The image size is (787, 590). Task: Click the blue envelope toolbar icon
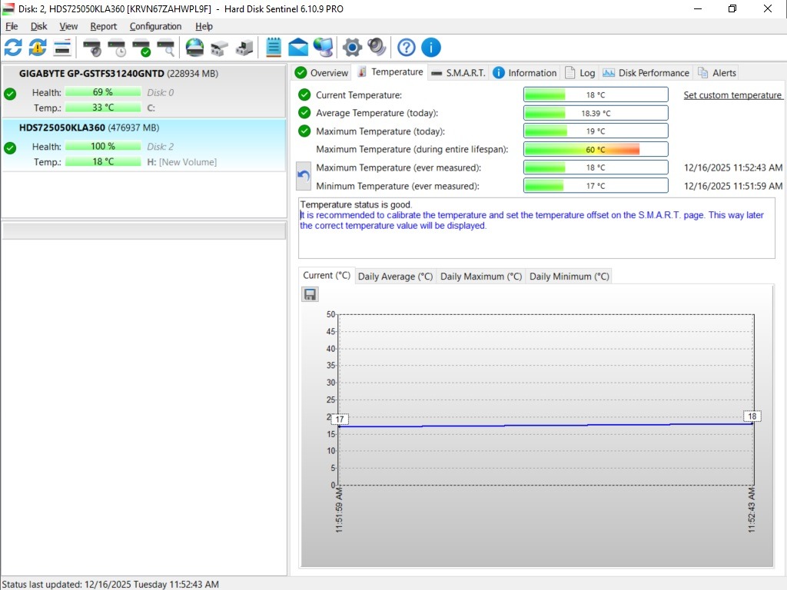point(298,48)
